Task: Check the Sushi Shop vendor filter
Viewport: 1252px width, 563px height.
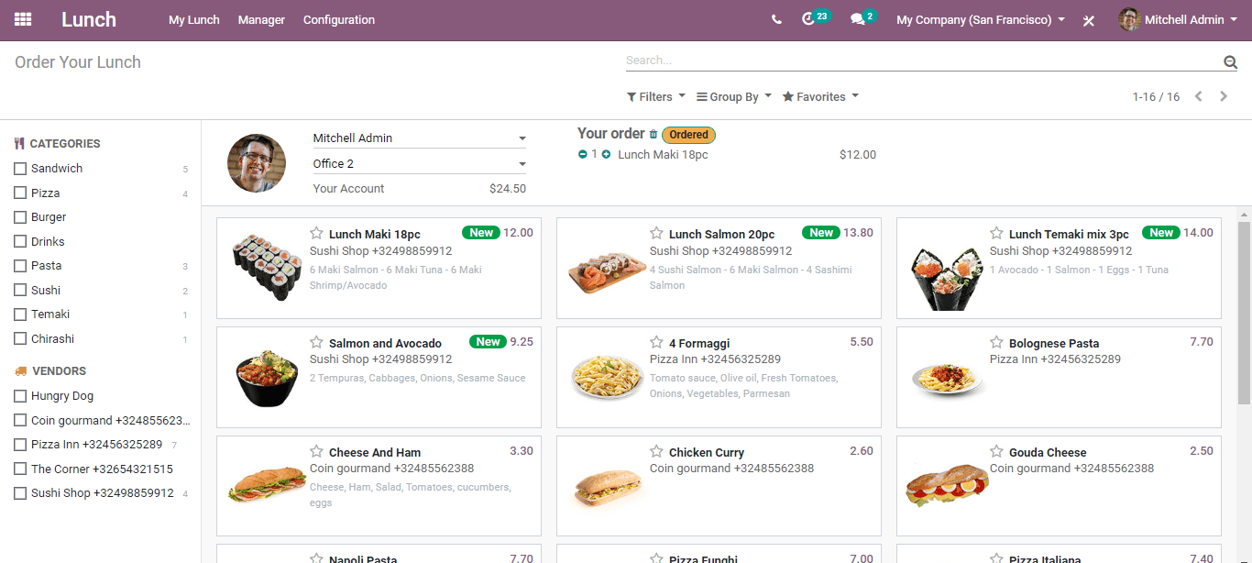Action: 20,493
